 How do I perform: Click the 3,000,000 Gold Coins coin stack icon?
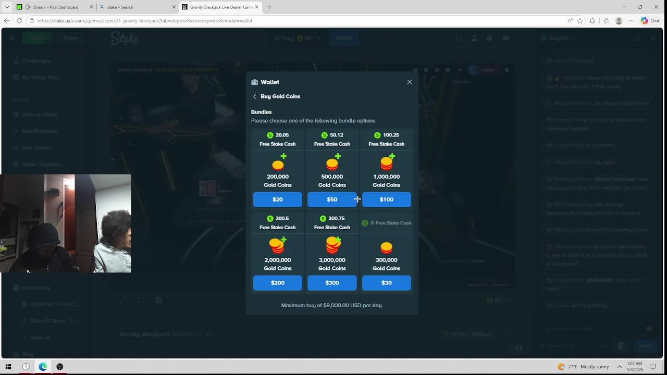click(333, 245)
